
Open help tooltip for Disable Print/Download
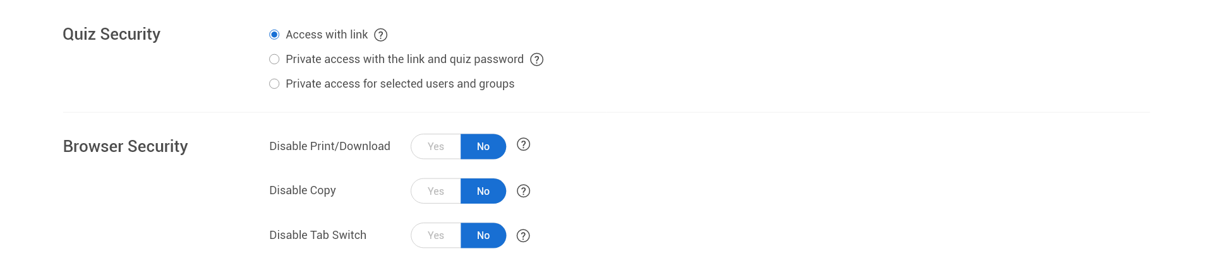tap(523, 144)
